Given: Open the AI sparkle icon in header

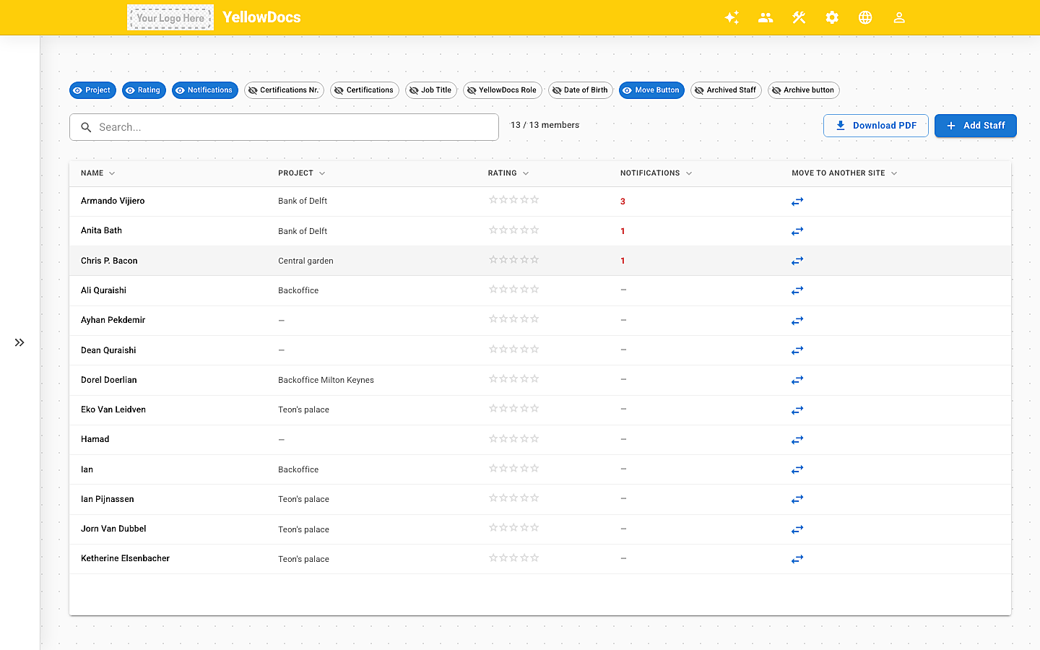Looking at the screenshot, I should 732,17.
